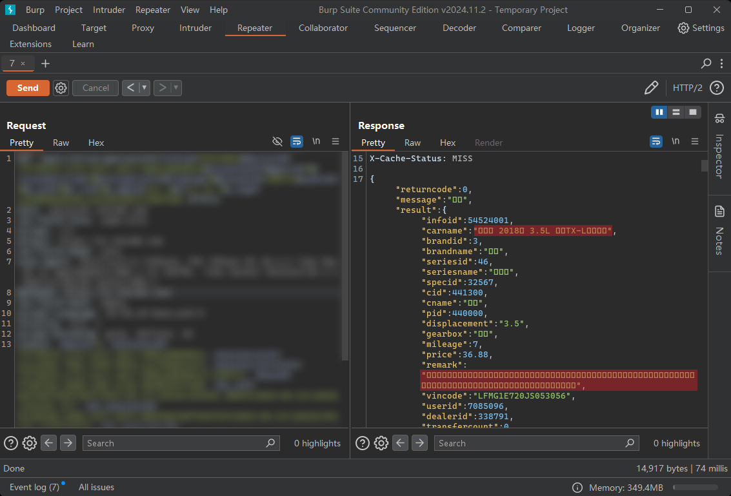Image resolution: width=731 pixels, height=496 pixels.
Task: Open the Intruder menu
Action: [x=108, y=10]
